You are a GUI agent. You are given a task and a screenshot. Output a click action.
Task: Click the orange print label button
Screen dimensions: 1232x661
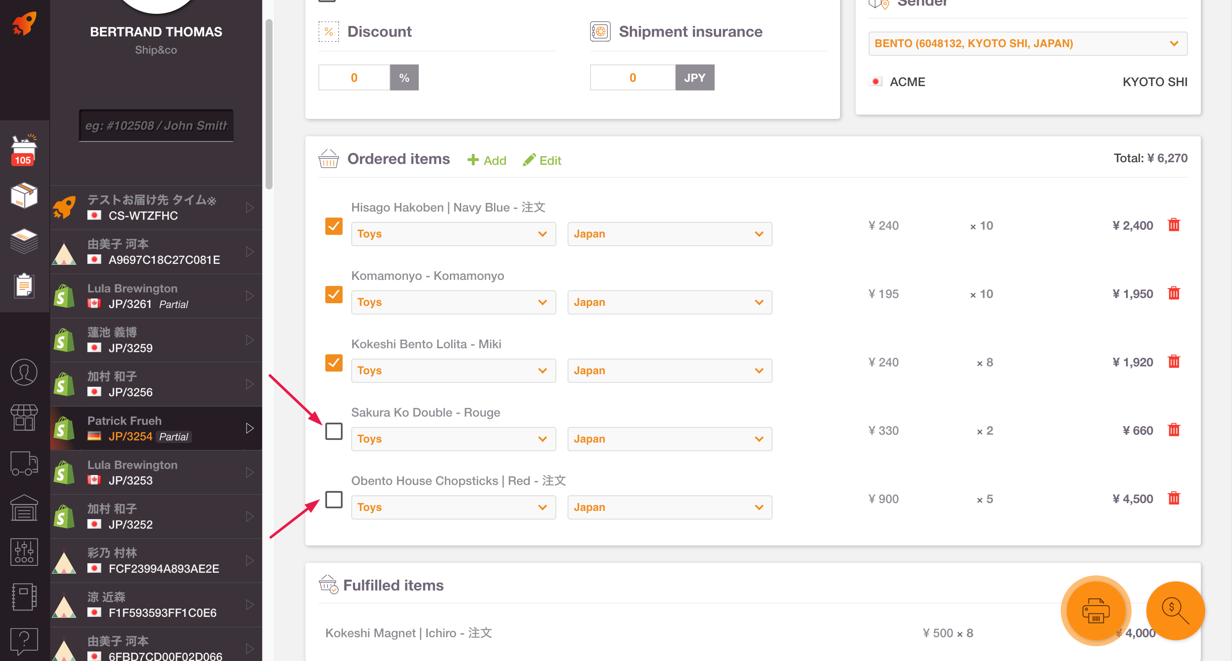(1096, 610)
